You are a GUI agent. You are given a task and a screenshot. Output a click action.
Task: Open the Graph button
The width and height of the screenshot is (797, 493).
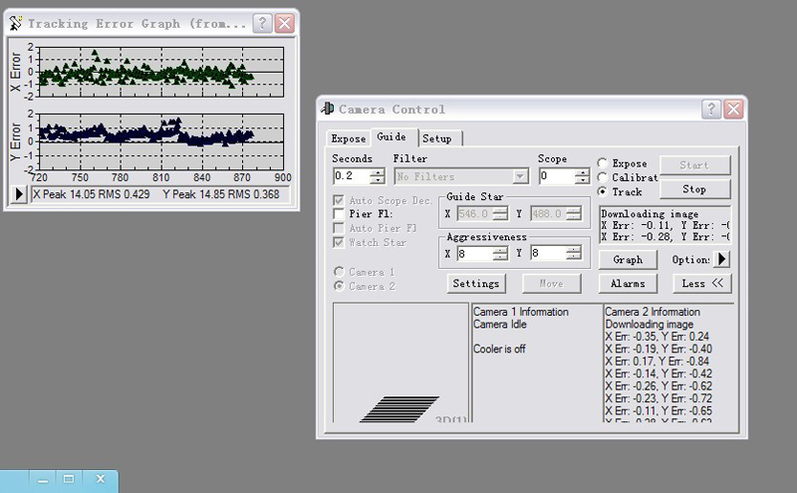[628, 260]
